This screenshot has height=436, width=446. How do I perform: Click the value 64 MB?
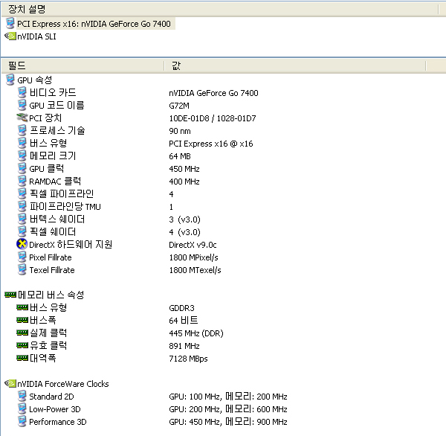point(180,156)
